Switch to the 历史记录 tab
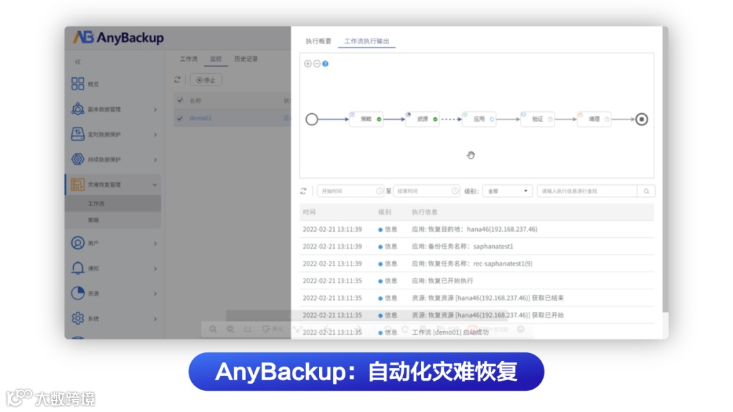This screenshot has width=733, height=412. click(246, 59)
